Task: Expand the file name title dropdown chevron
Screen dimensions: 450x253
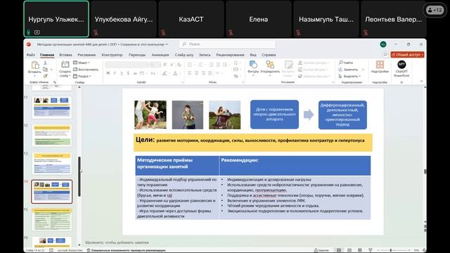Action: point(167,44)
